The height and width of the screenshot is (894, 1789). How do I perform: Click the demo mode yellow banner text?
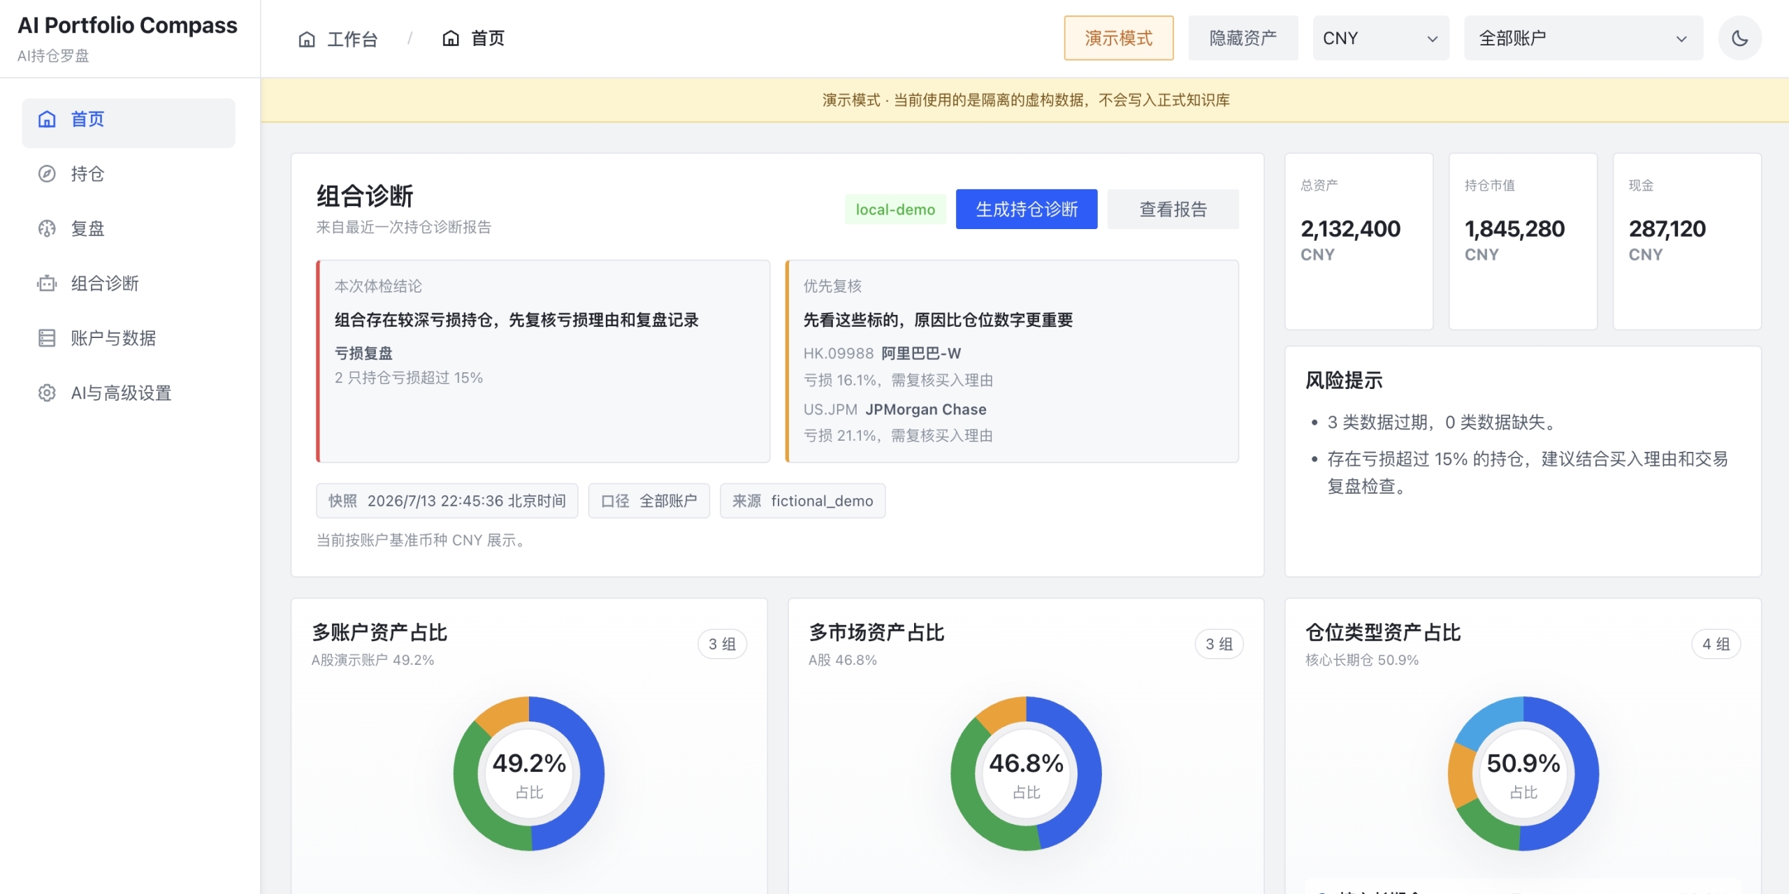point(1025,100)
